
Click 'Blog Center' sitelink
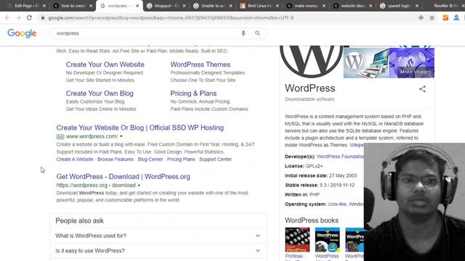150,159
